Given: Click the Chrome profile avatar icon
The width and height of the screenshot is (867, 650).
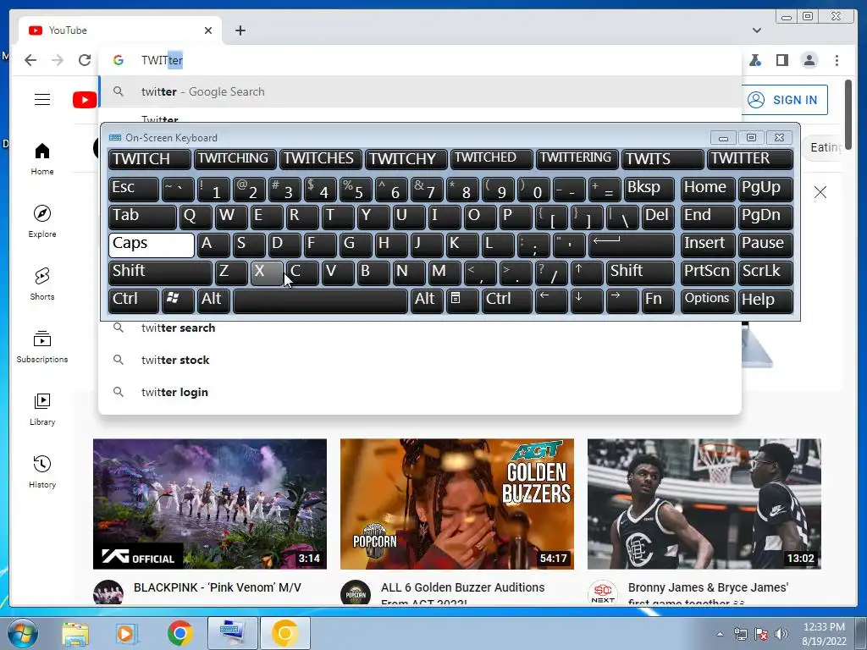Looking at the screenshot, I should (809, 60).
